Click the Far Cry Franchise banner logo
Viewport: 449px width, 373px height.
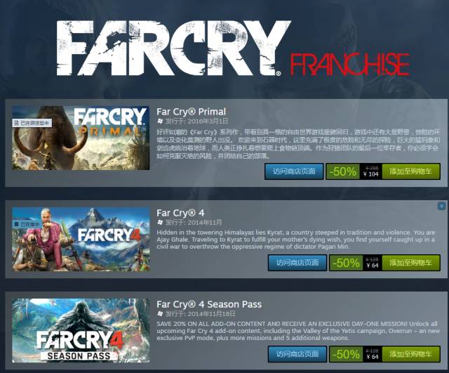click(232, 48)
